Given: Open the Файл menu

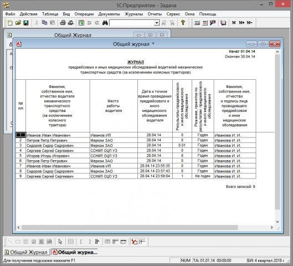Looking at the screenshot, I should click(10, 14).
